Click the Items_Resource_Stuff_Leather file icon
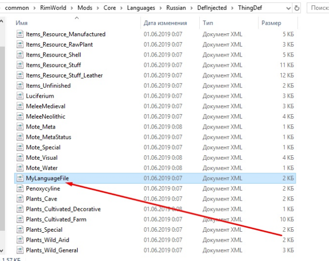329x261 pixels. (x=20, y=75)
